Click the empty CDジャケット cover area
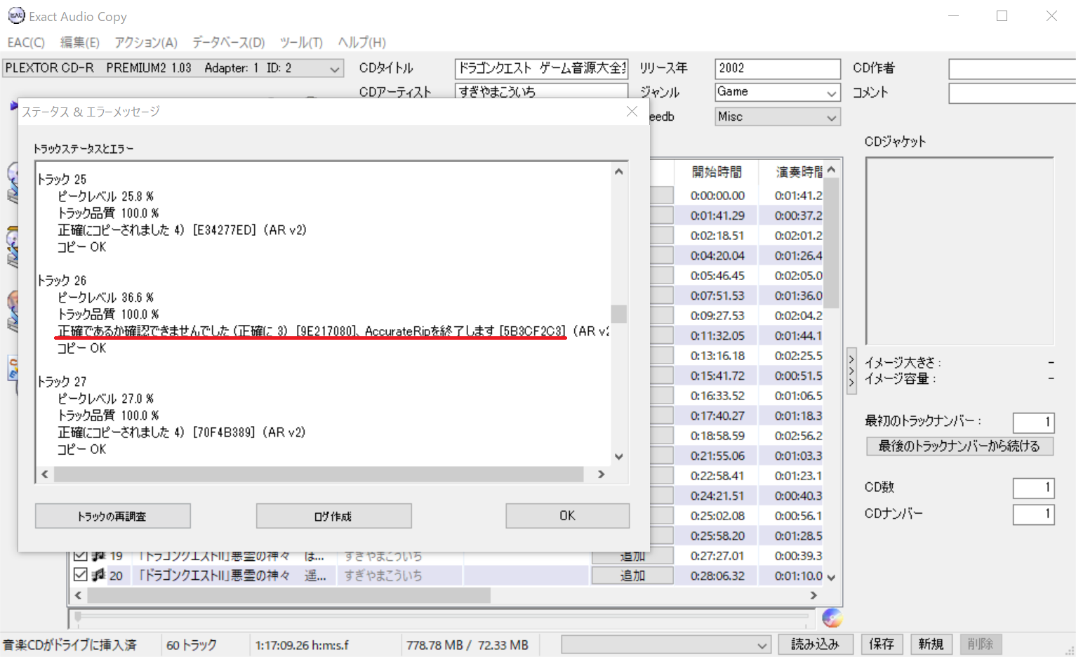The image size is (1076, 657). tap(959, 251)
